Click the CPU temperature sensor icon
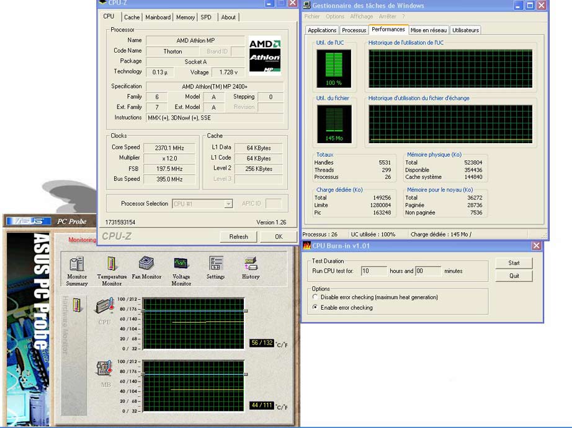This screenshot has height=428, width=572. pyautogui.click(x=105, y=306)
